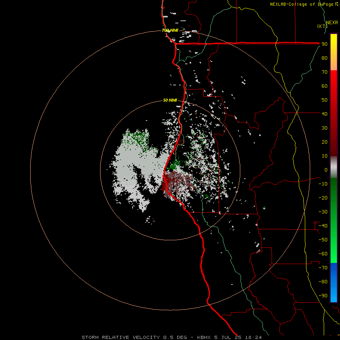Viewport: 340px width, 340px height.
Task: Click the -60 value on the velocity scale
Action: click(x=323, y=254)
